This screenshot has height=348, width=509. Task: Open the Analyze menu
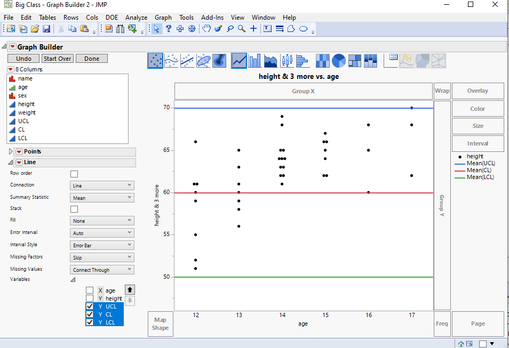[137, 18]
